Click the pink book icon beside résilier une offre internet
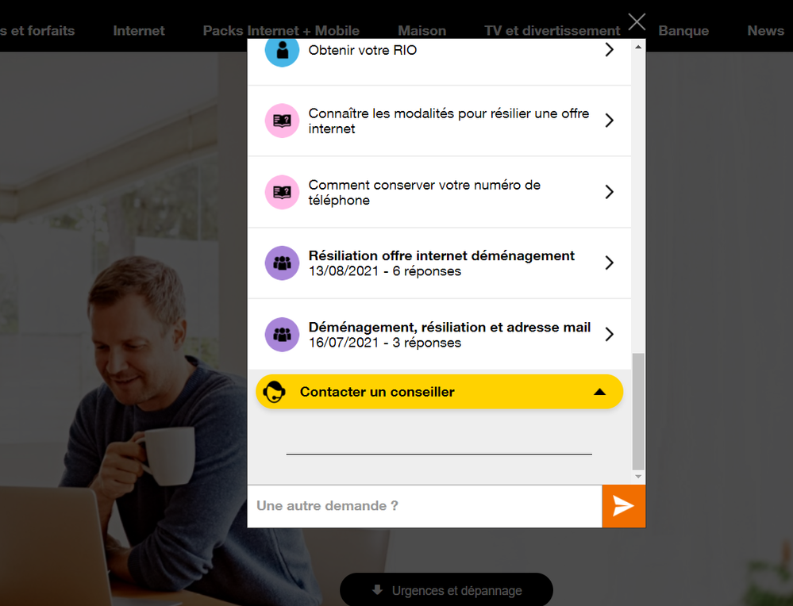 283,121
